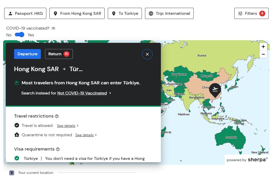Image resolution: width=277 pixels, height=177 pixels.
Task: Click chevron after Quarantine See details
Action: 96,135
